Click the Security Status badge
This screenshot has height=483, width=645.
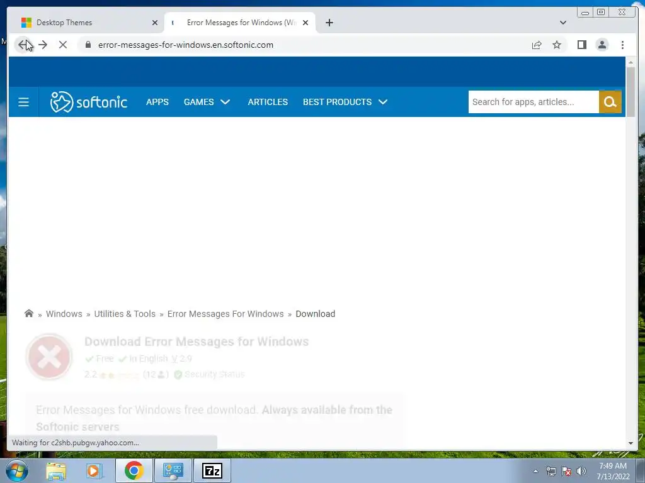[209, 375]
